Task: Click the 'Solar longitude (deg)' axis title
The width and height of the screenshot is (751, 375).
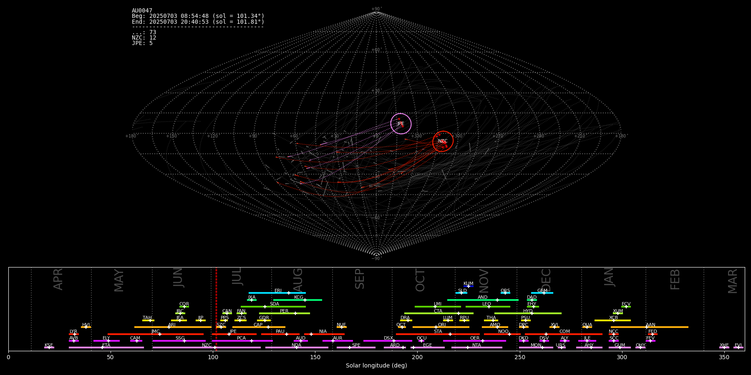Action: [x=376, y=366]
